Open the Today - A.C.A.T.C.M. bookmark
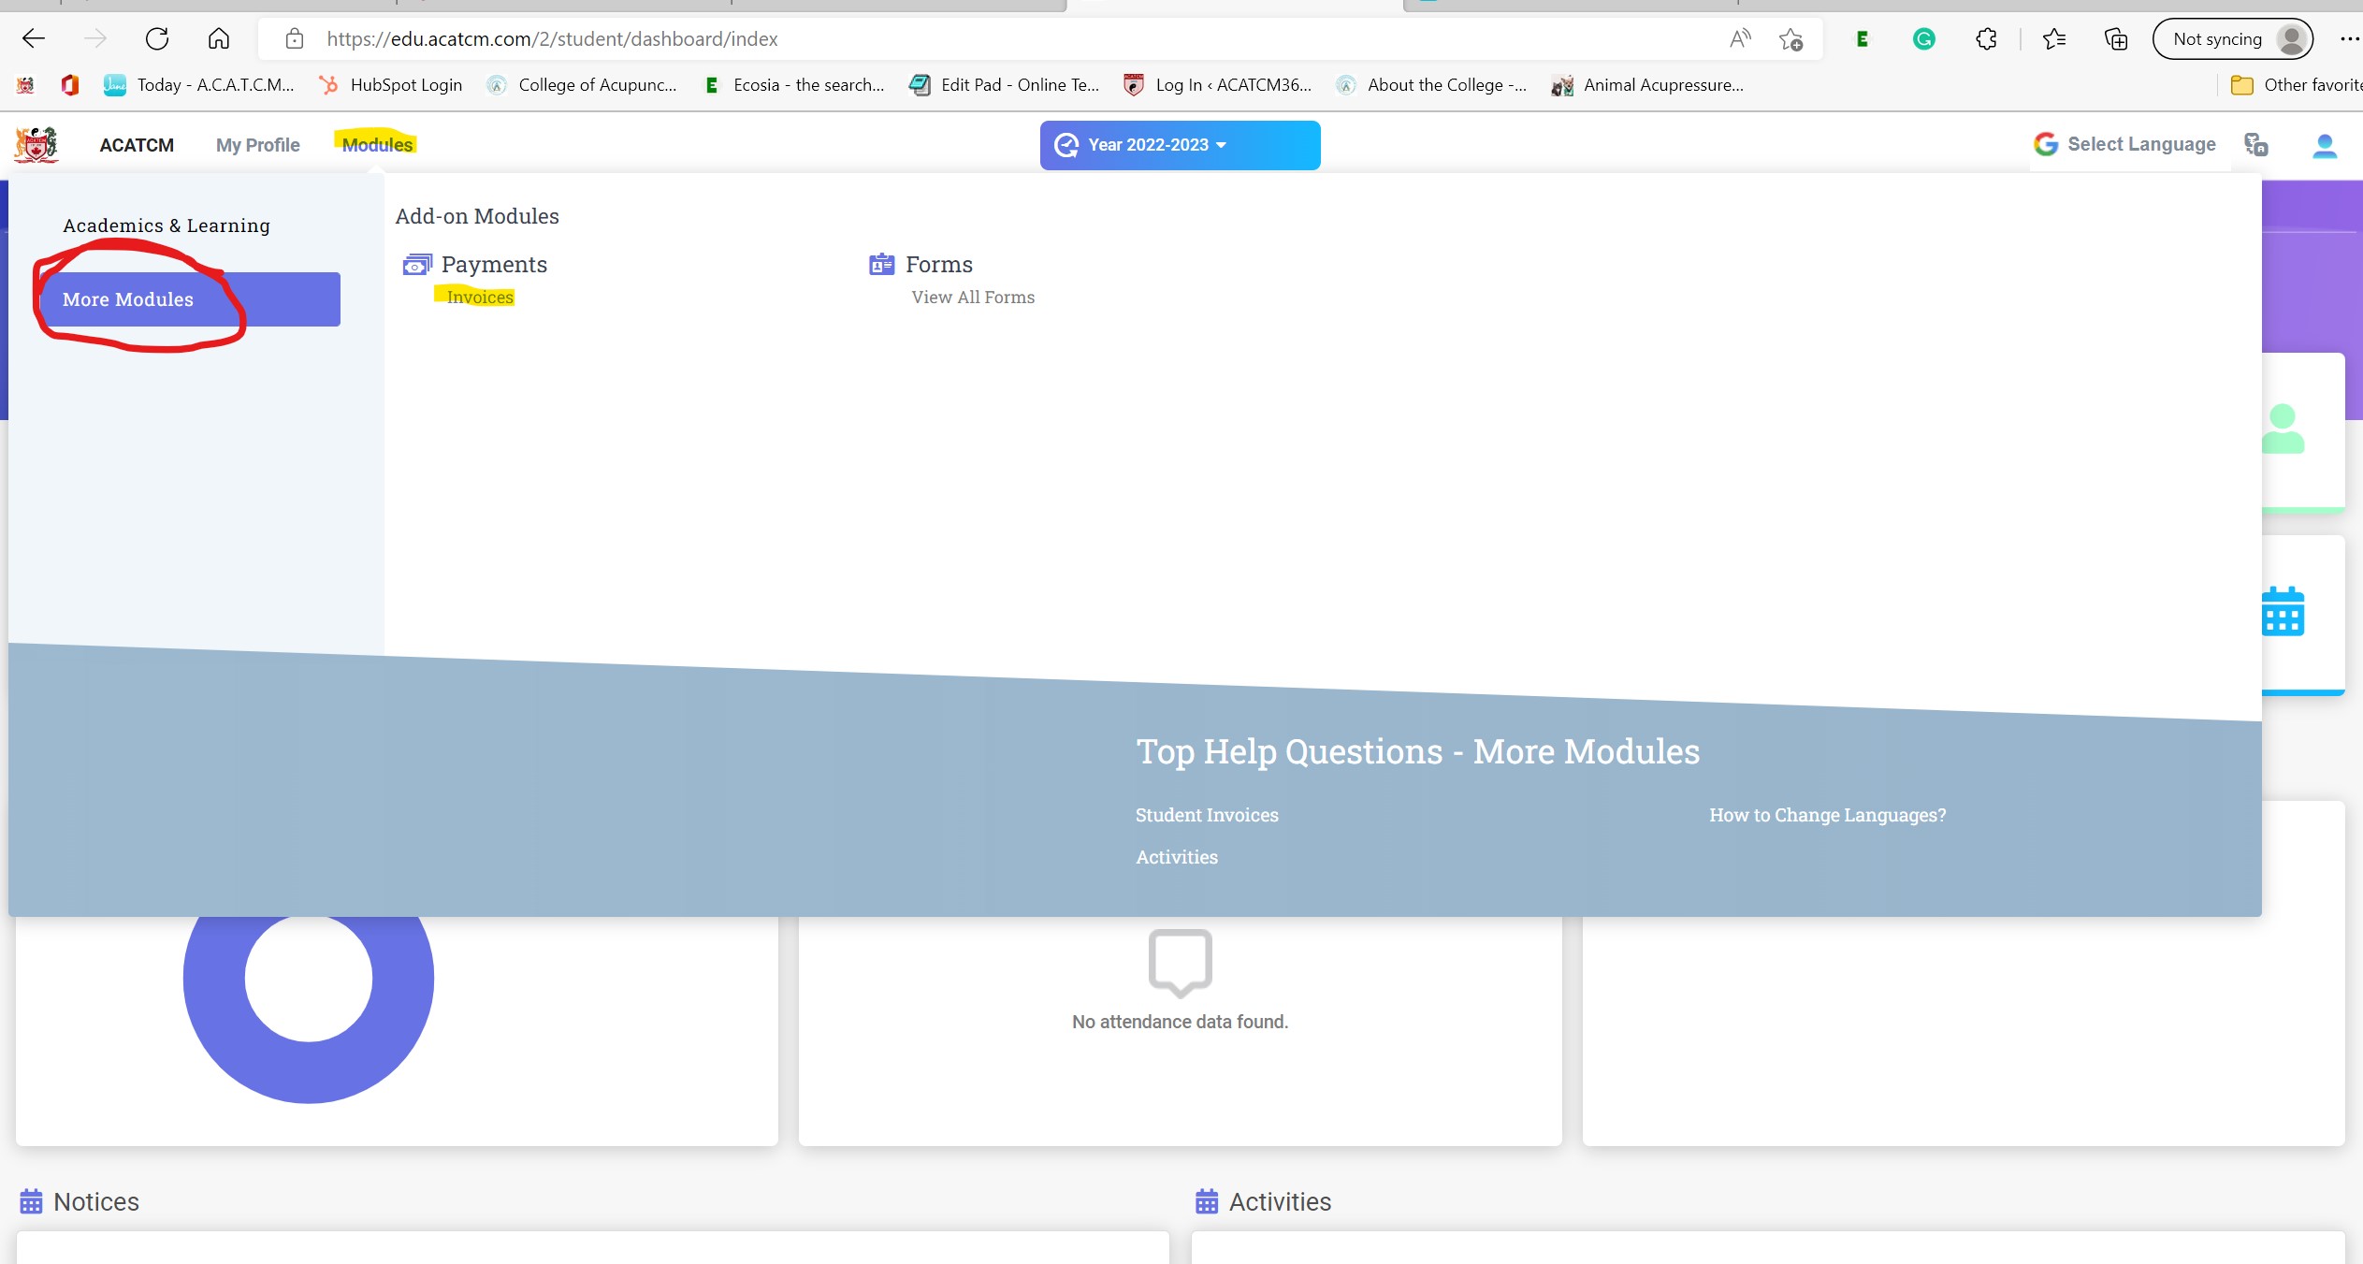The image size is (2363, 1264). tap(199, 85)
